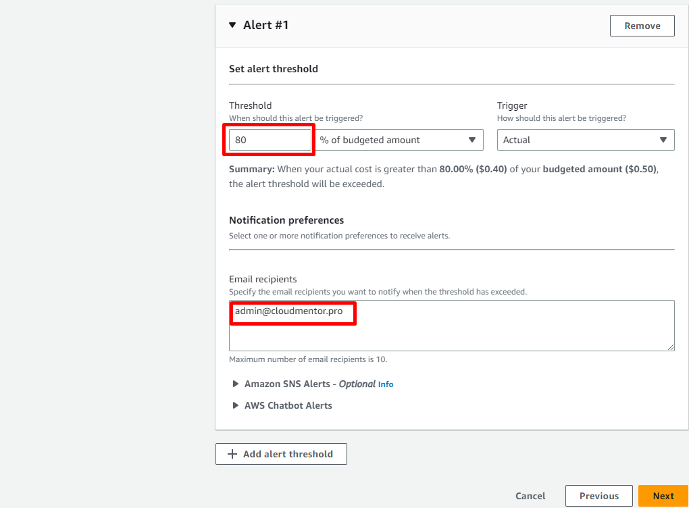This screenshot has height=508, width=689.
Task: Click inside the Email recipients text area
Action: tap(451, 331)
